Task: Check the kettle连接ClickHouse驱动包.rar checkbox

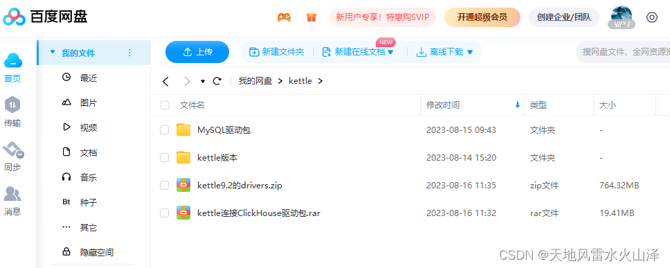Action: click(x=165, y=213)
